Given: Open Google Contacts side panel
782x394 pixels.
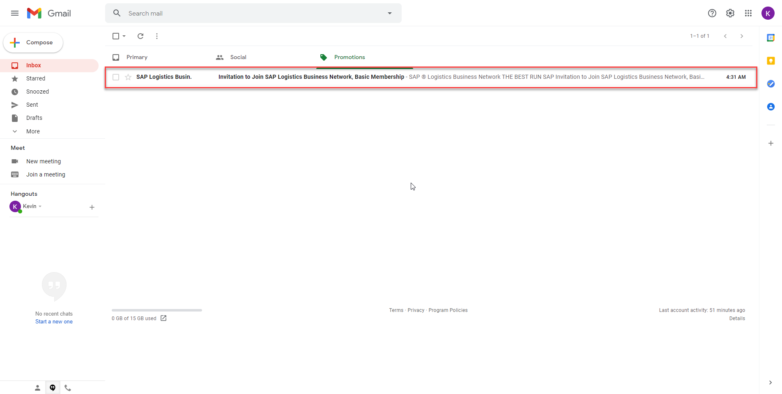Looking at the screenshot, I should (x=771, y=107).
